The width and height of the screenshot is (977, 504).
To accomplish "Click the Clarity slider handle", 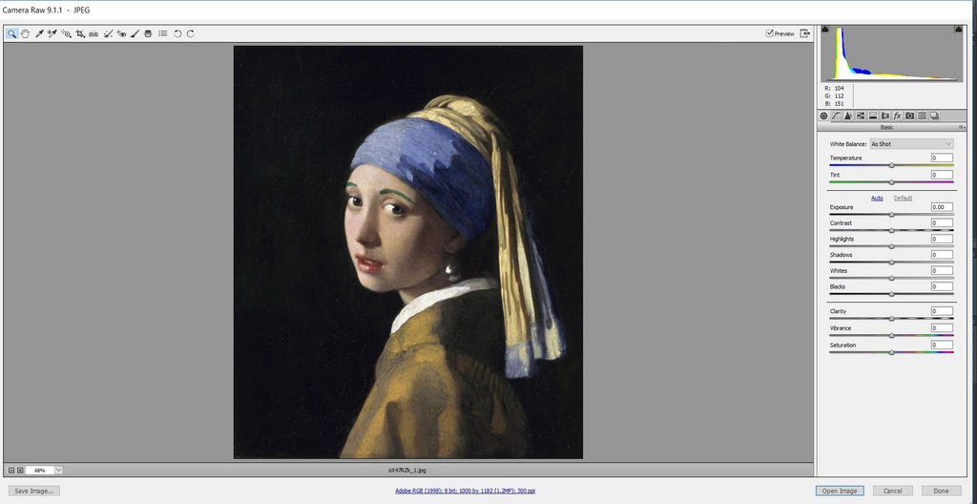I will click(x=892, y=318).
